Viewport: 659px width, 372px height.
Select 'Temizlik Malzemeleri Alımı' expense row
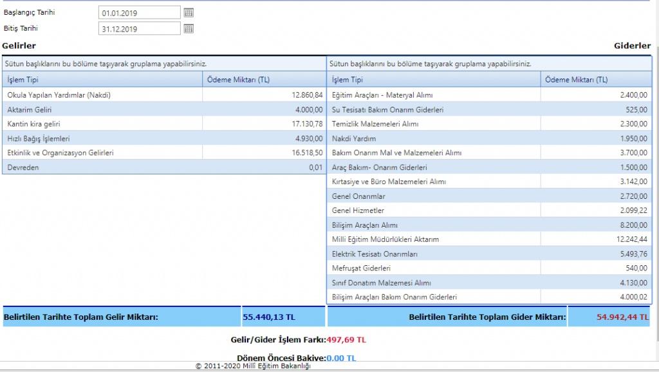489,124
